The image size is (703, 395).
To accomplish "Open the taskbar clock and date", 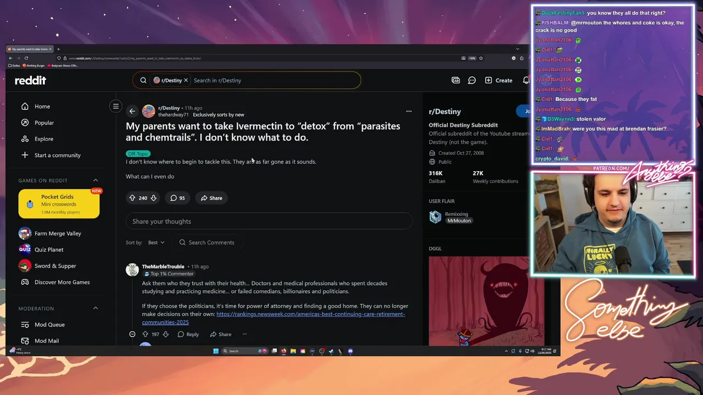I will click(544, 351).
